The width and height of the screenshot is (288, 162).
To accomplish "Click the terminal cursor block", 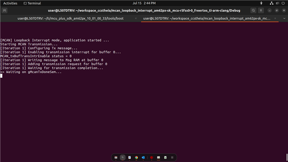I will (1, 76).
